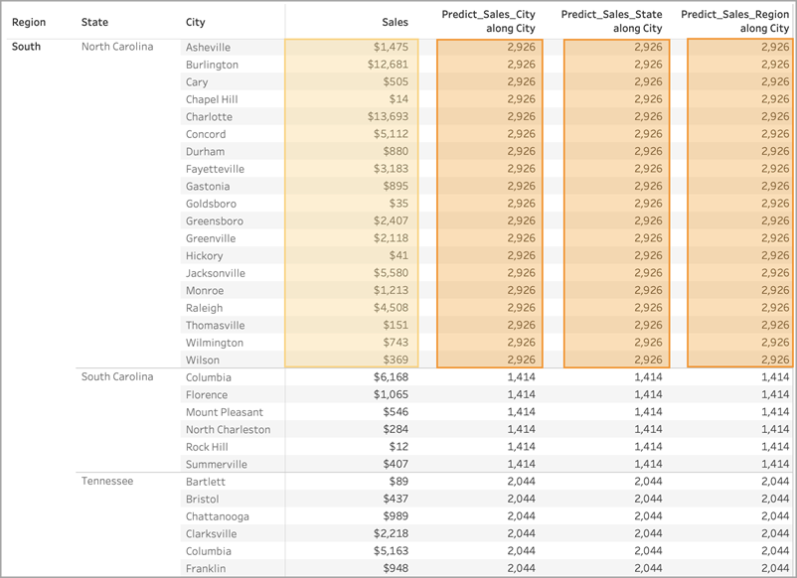Click Columbia sales value $6,168
Image resolution: width=797 pixels, height=578 pixels.
pyautogui.click(x=391, y=376)
